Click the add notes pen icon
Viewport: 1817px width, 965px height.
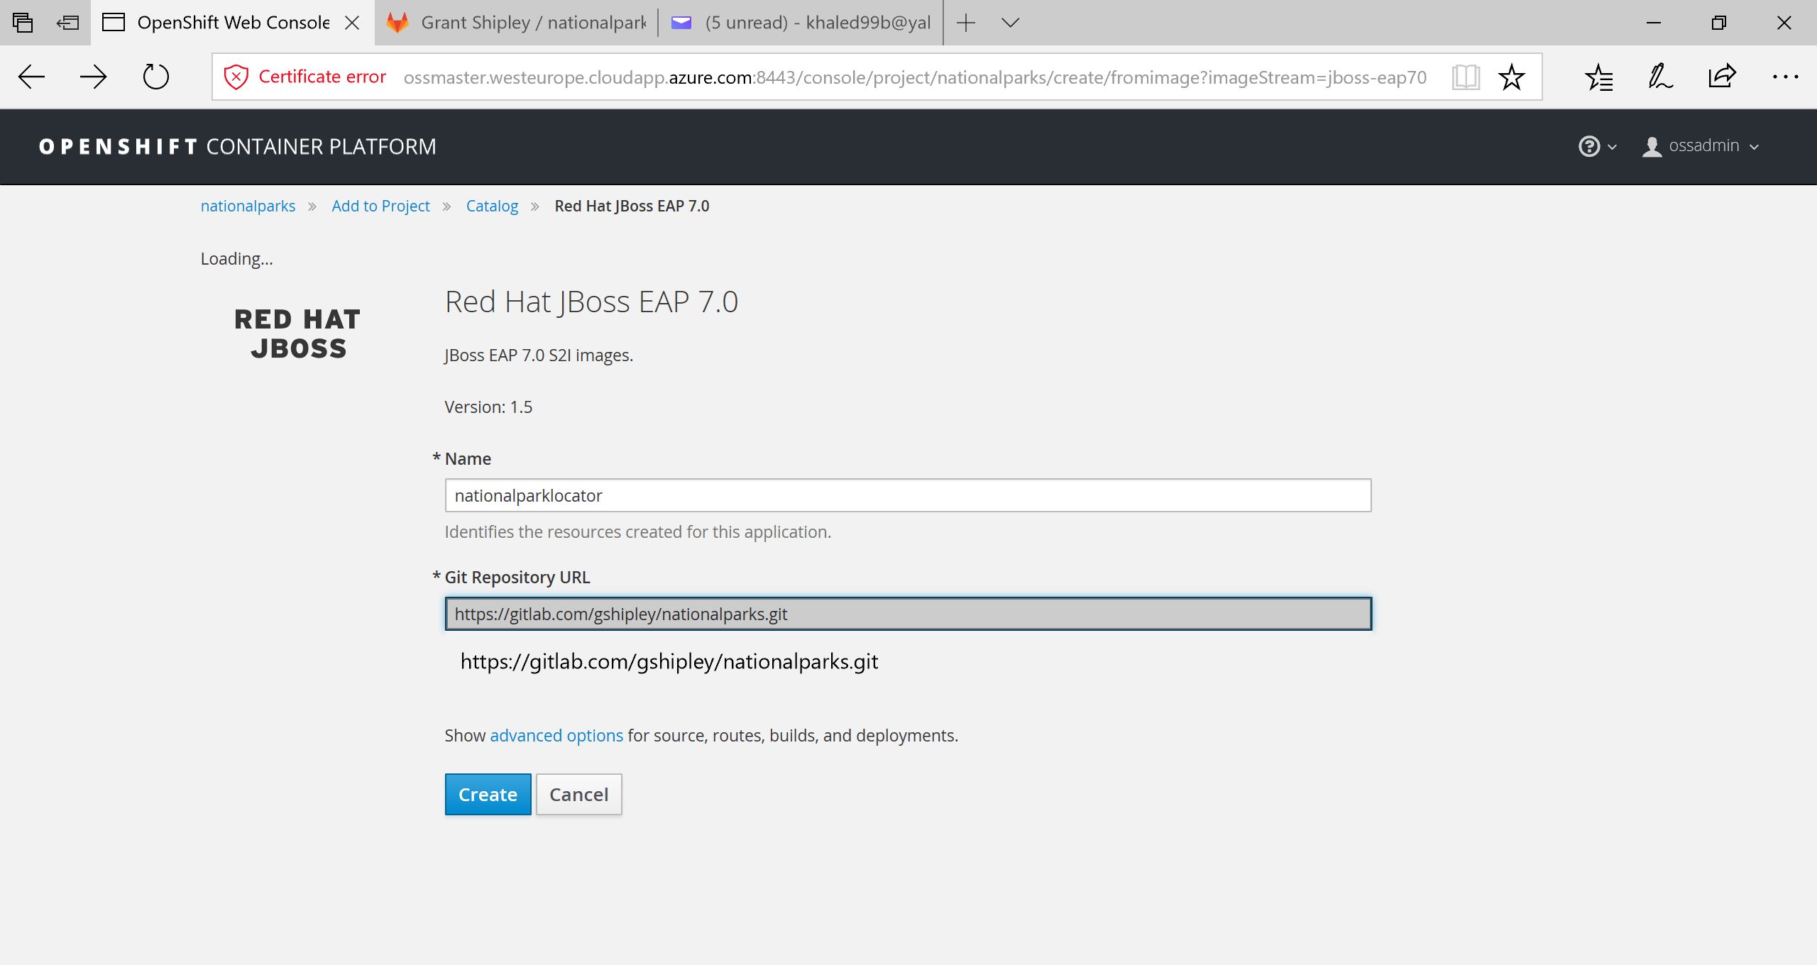pos(1660,77)
